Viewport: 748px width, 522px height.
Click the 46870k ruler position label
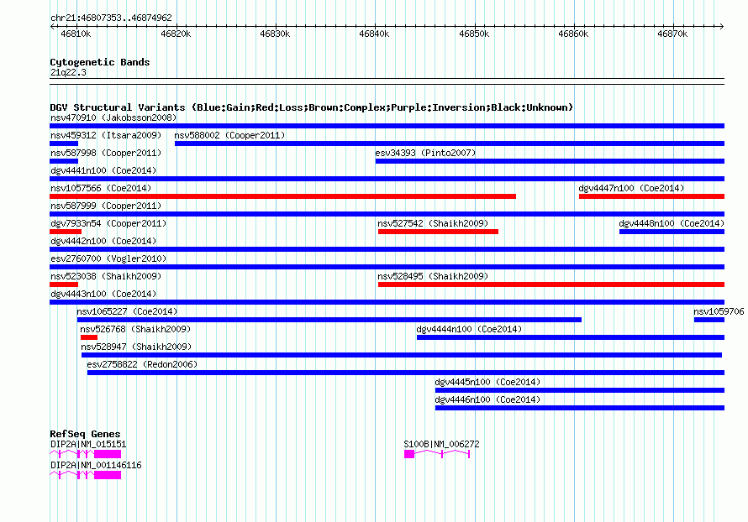pos(672,34)
